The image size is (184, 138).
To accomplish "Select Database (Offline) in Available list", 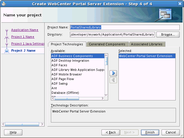I will coord(78,93).
